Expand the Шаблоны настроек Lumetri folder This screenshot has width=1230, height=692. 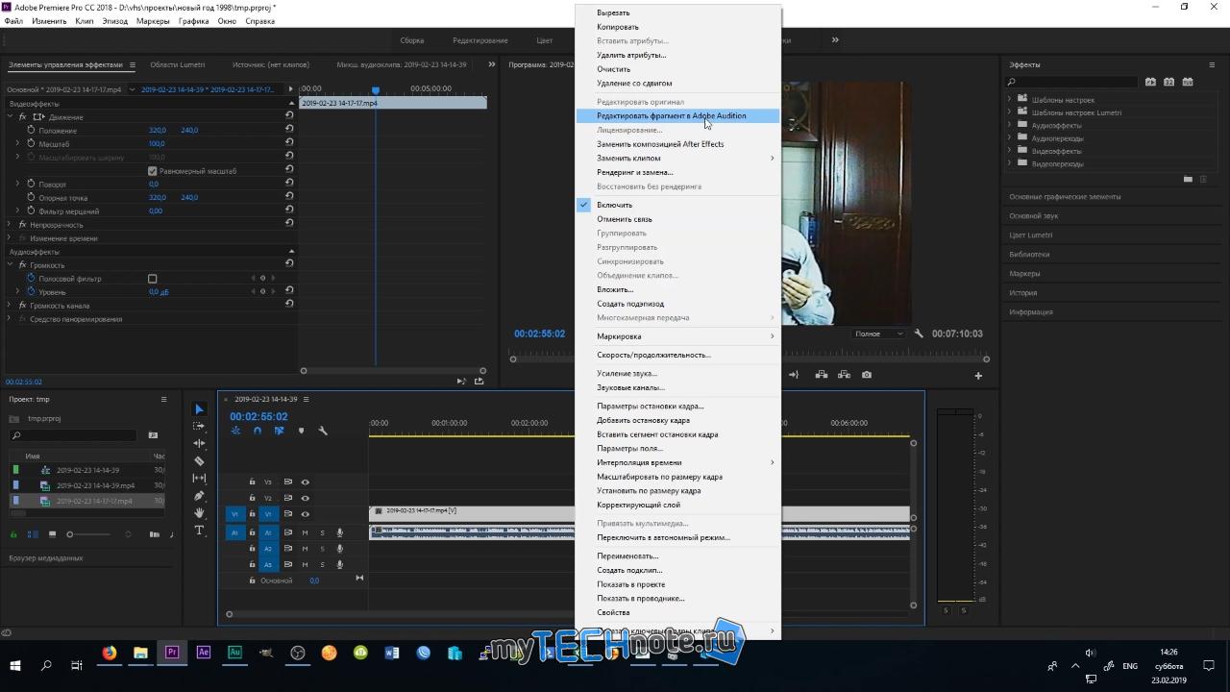coord(1009,112)
